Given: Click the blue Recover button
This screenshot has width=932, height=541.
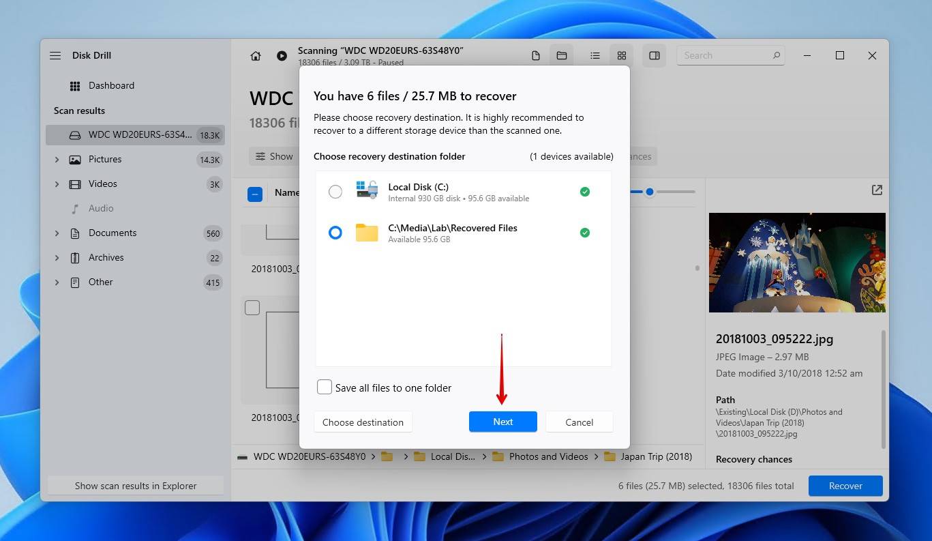Looking at the screenshot, I should click(x=845, y=486).
